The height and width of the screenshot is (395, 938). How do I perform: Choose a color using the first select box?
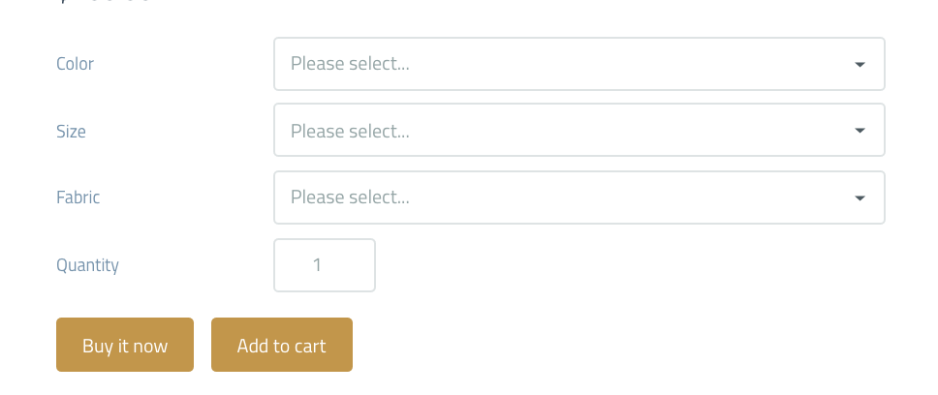click(x=578, y=64)
